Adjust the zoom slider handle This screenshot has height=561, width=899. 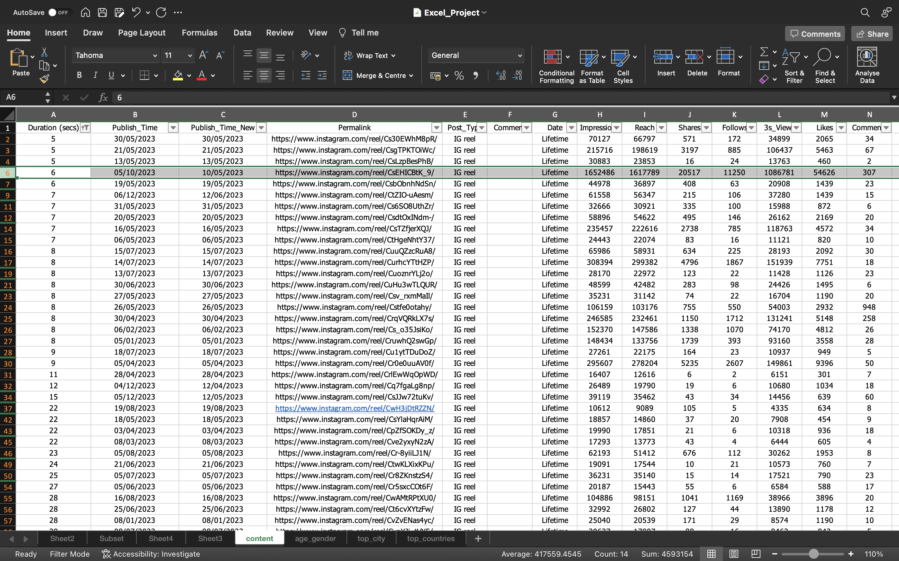pos(814,554)
